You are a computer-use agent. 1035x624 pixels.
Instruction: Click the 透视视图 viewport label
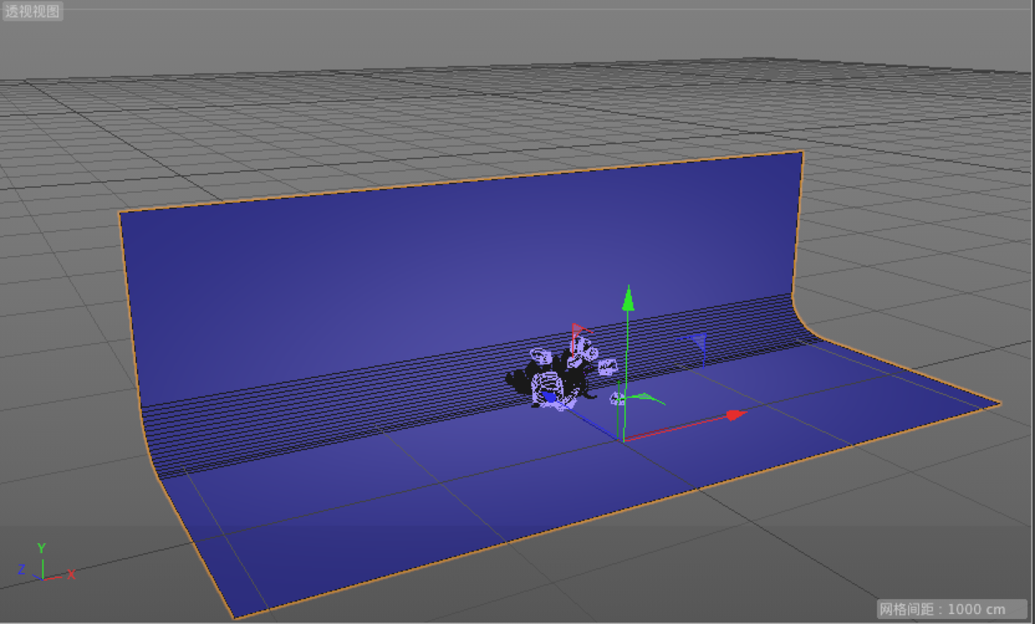pos(33,12)
